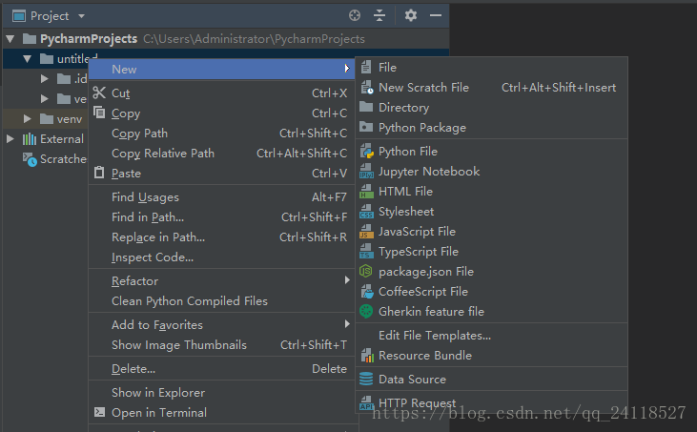This screenshot has width=697, height=432.
Task: Click the HTTP Request API icon
Action: coord(366,402)
